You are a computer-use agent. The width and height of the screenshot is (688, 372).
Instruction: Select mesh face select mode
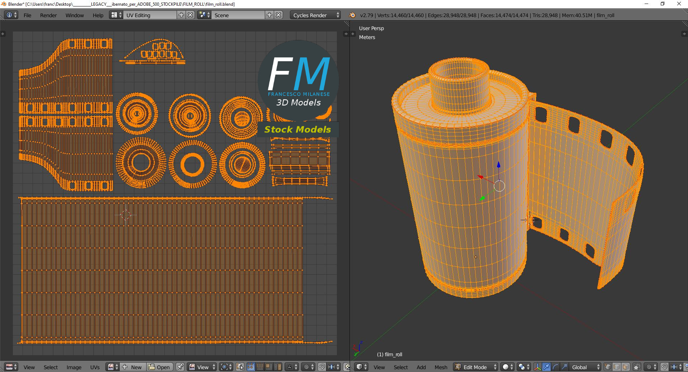pos(626,367)
